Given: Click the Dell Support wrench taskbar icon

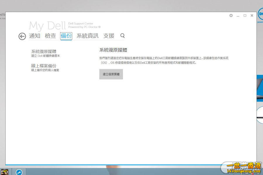Looking at the screenshot, I should point(19,172).
